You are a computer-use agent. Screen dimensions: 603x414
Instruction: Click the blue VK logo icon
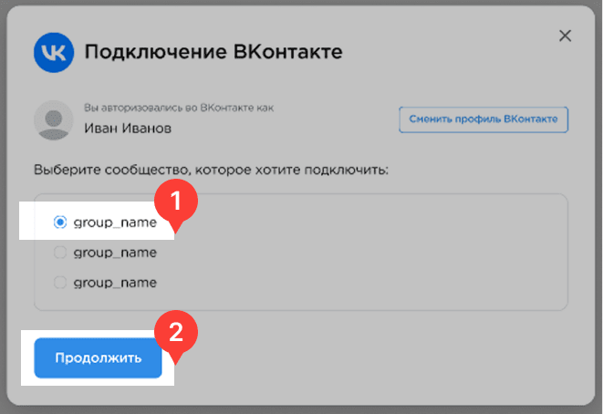53,52
